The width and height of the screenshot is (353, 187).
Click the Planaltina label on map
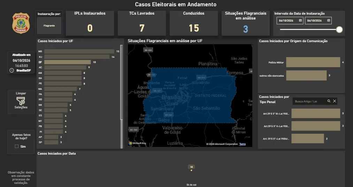click(x=208, y=64)
